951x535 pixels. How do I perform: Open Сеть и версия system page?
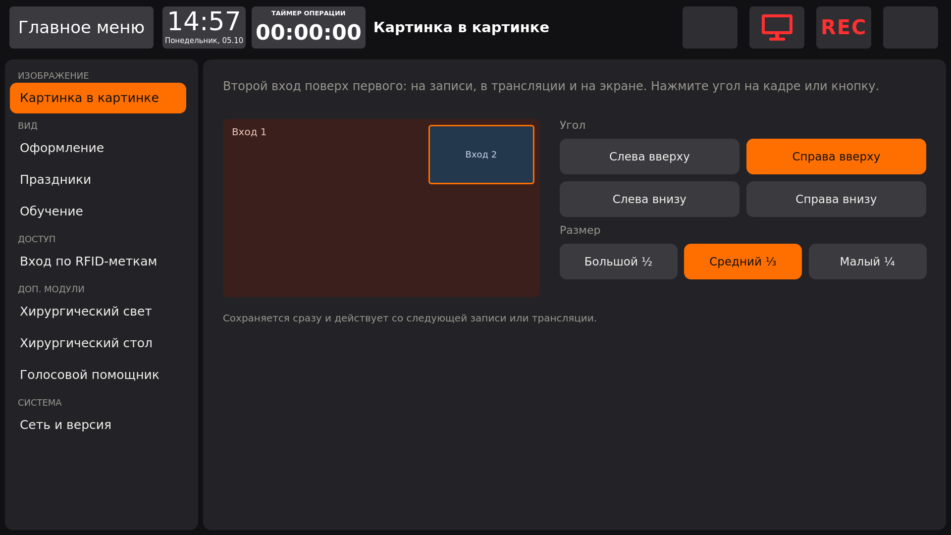98,425
